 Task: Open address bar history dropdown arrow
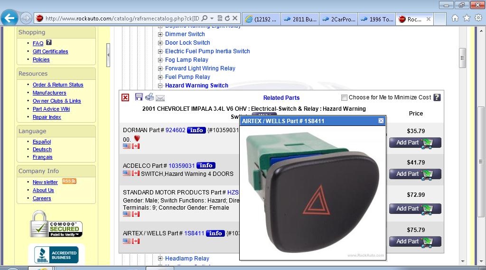(x=212, y=19)
